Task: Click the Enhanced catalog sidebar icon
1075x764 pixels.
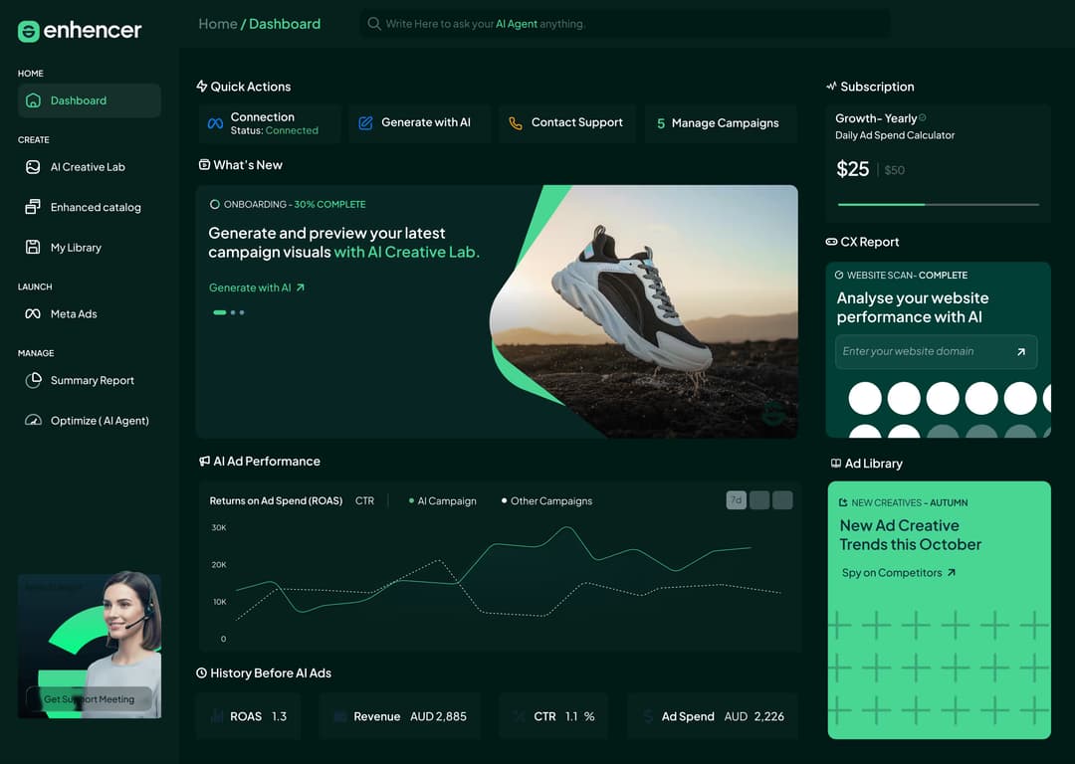Action: pyautogui.click(x=34, y=207)
